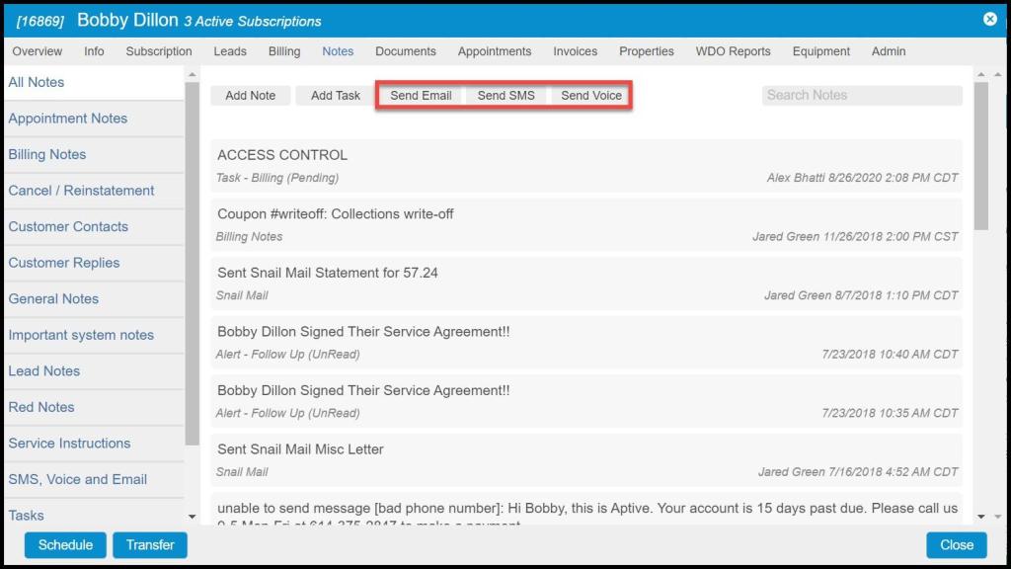Open the WDO Reports tab

click(x=733, y=51)
